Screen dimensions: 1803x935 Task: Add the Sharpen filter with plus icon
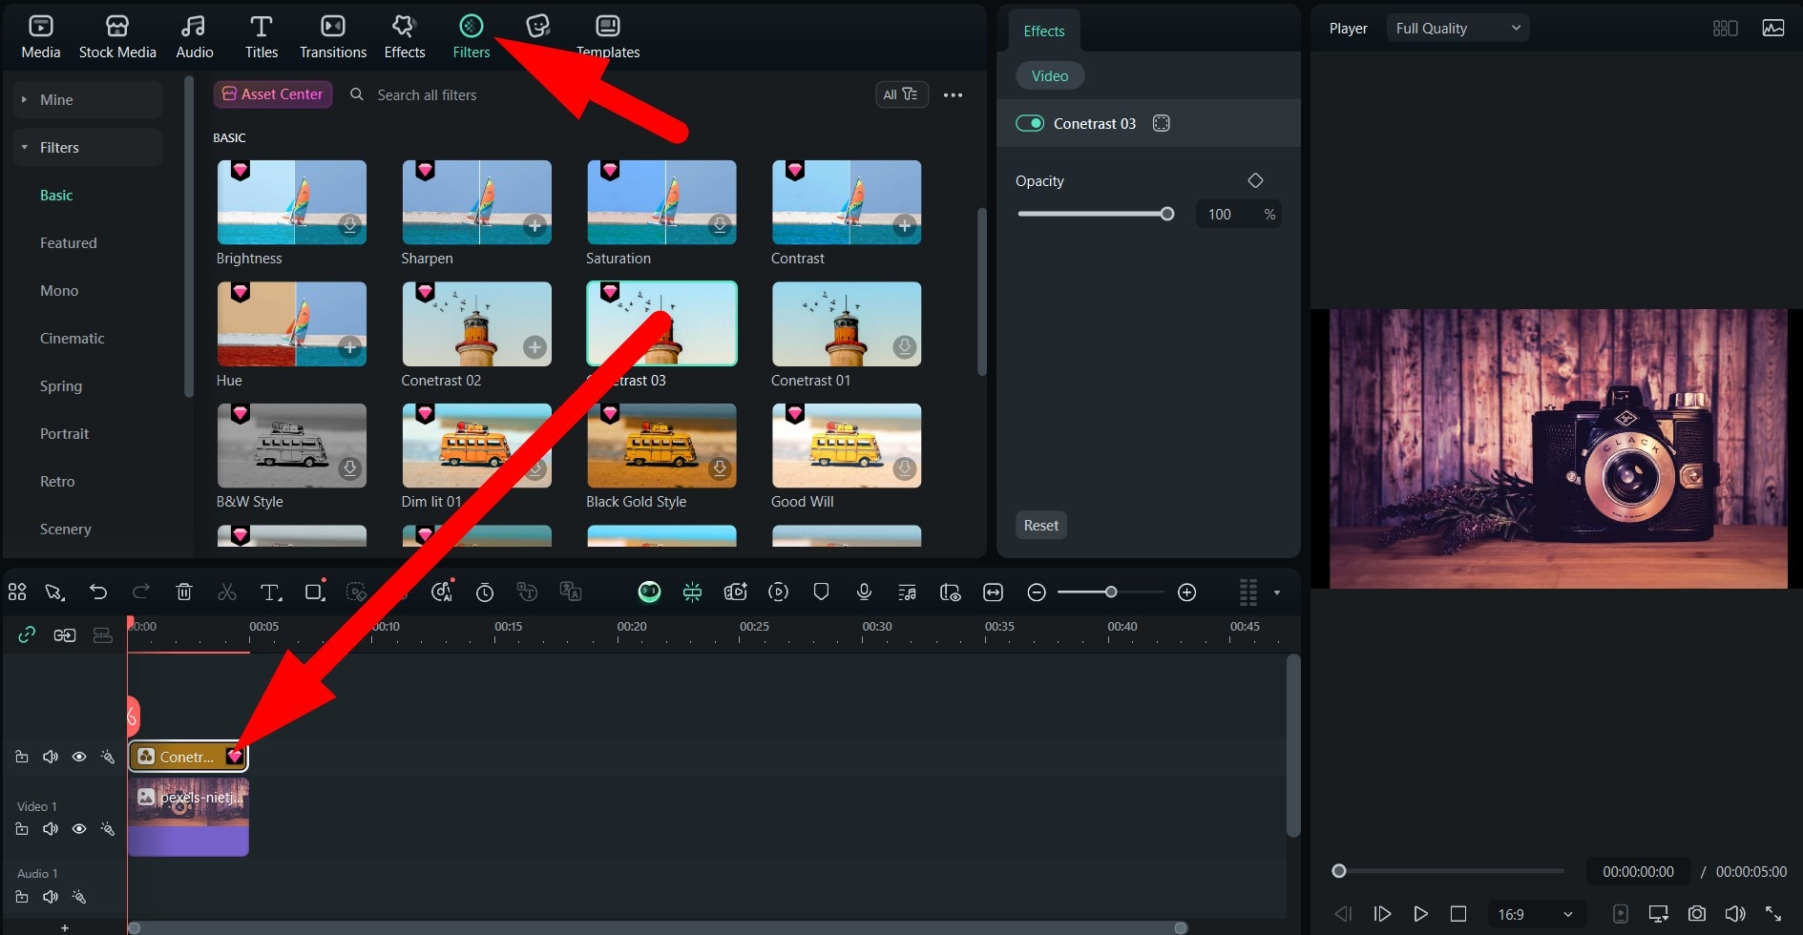tap(535, 226)
